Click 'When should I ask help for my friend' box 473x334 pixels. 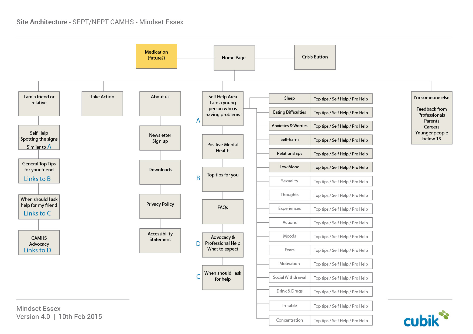(x=39, y=207)
